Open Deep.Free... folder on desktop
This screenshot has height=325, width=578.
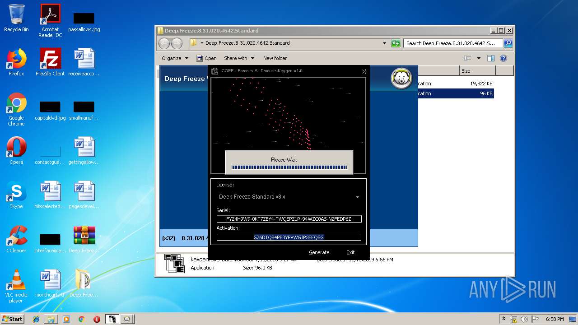pyautogui.click(x=84, y=283)
